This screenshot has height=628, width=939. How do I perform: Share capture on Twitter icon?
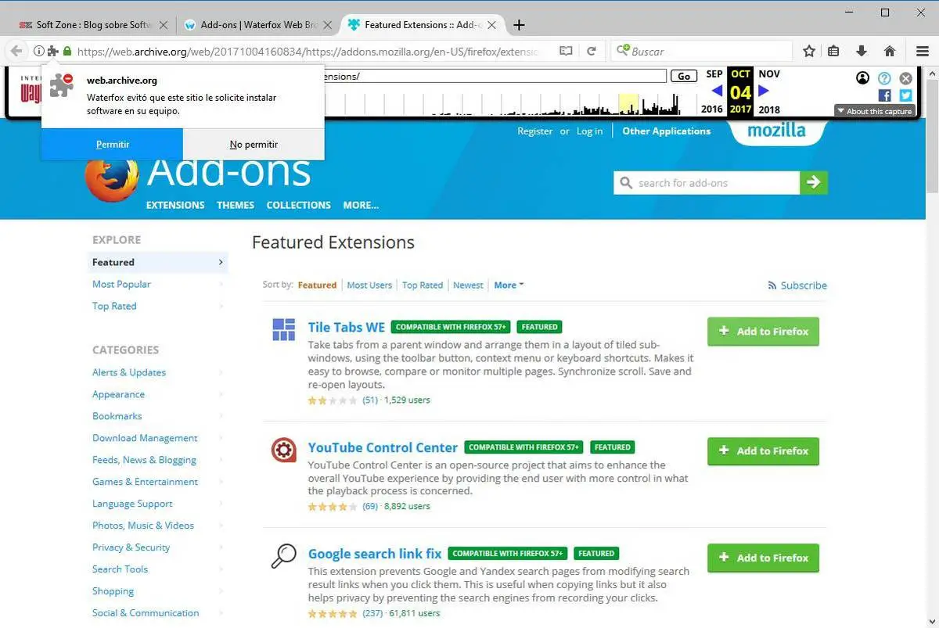point(905,95)
